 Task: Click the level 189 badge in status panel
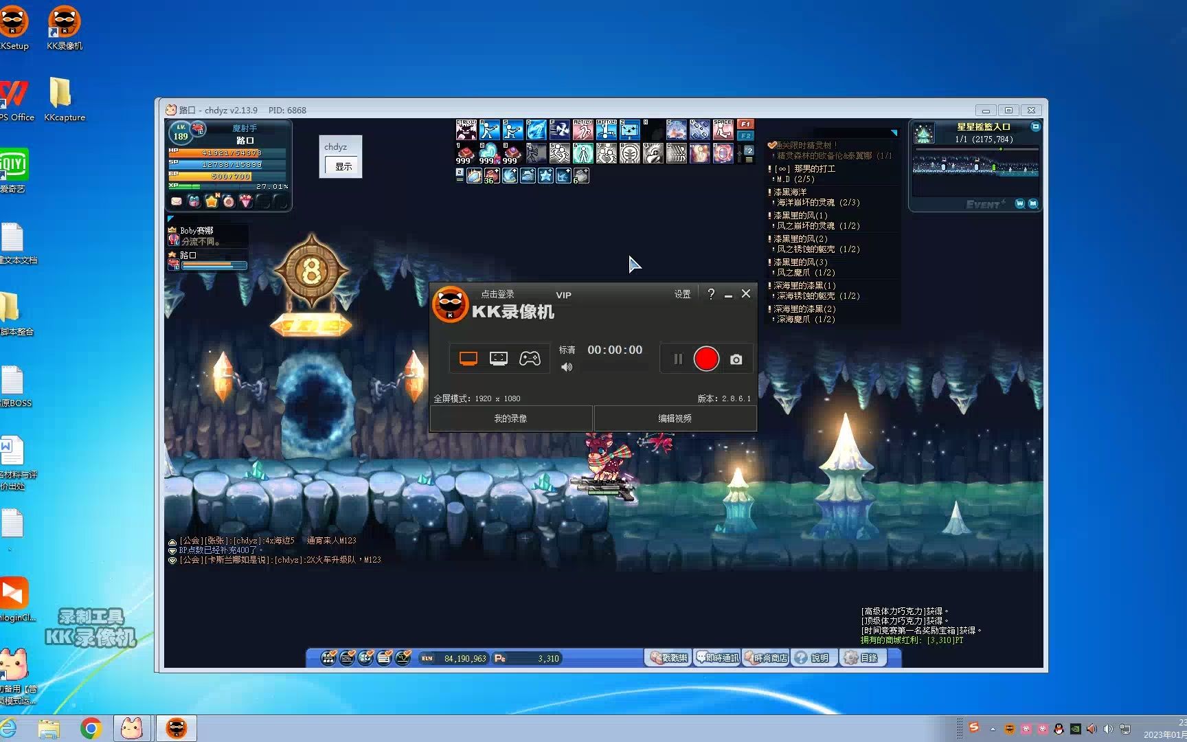pos(181,133)
